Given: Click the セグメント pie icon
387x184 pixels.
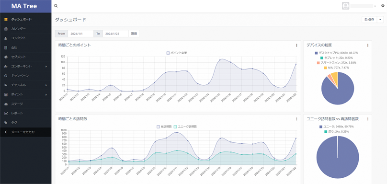Looking at the screenshot, I should tap(6, 57).
